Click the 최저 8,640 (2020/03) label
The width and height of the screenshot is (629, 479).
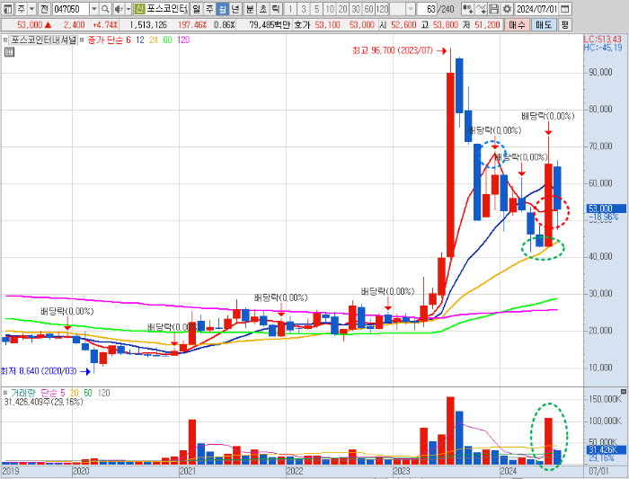(x=39, y=370)
